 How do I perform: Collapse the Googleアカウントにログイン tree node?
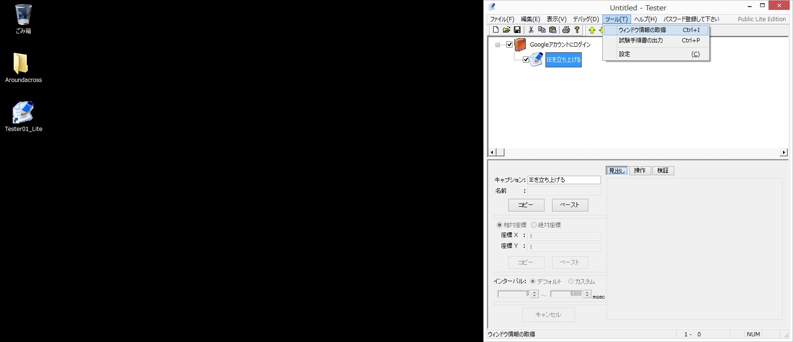click(x=498, y=45)
